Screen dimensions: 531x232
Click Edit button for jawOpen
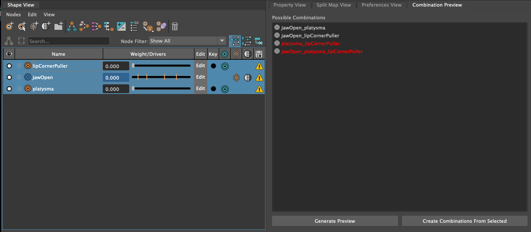201,77
